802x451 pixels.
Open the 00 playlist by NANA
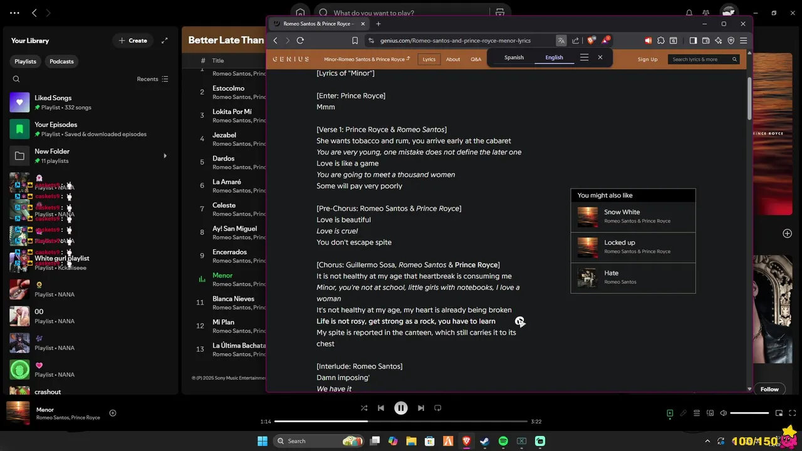[x=89, y=316]
